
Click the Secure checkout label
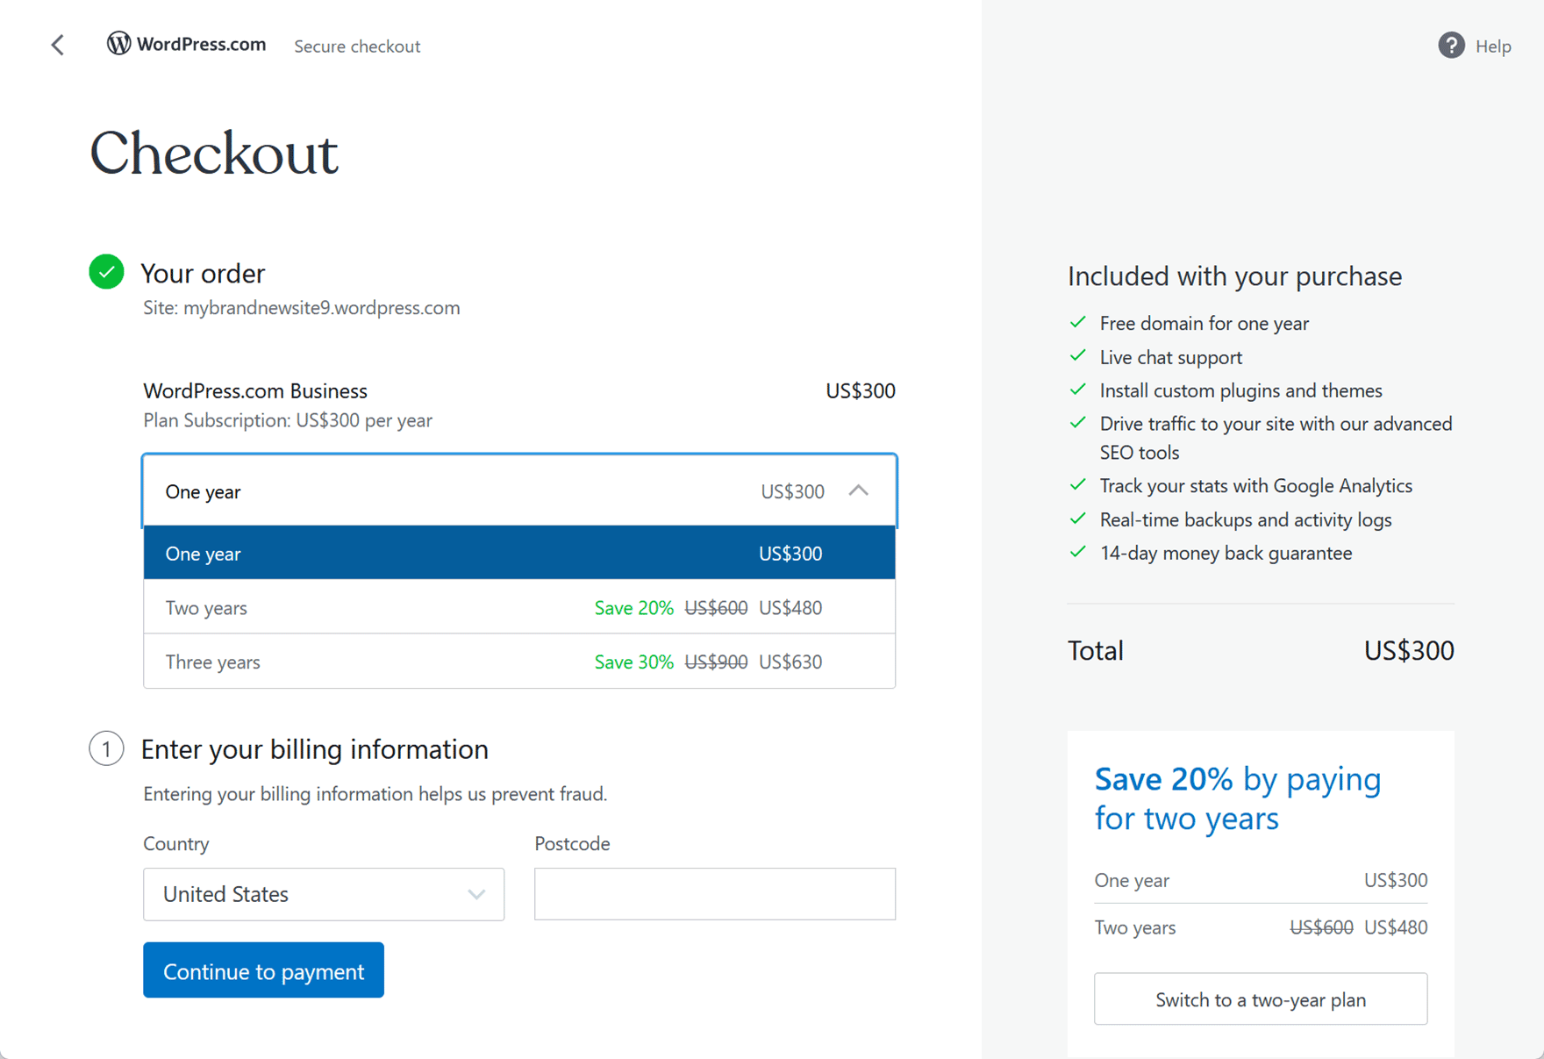(357, 47)
